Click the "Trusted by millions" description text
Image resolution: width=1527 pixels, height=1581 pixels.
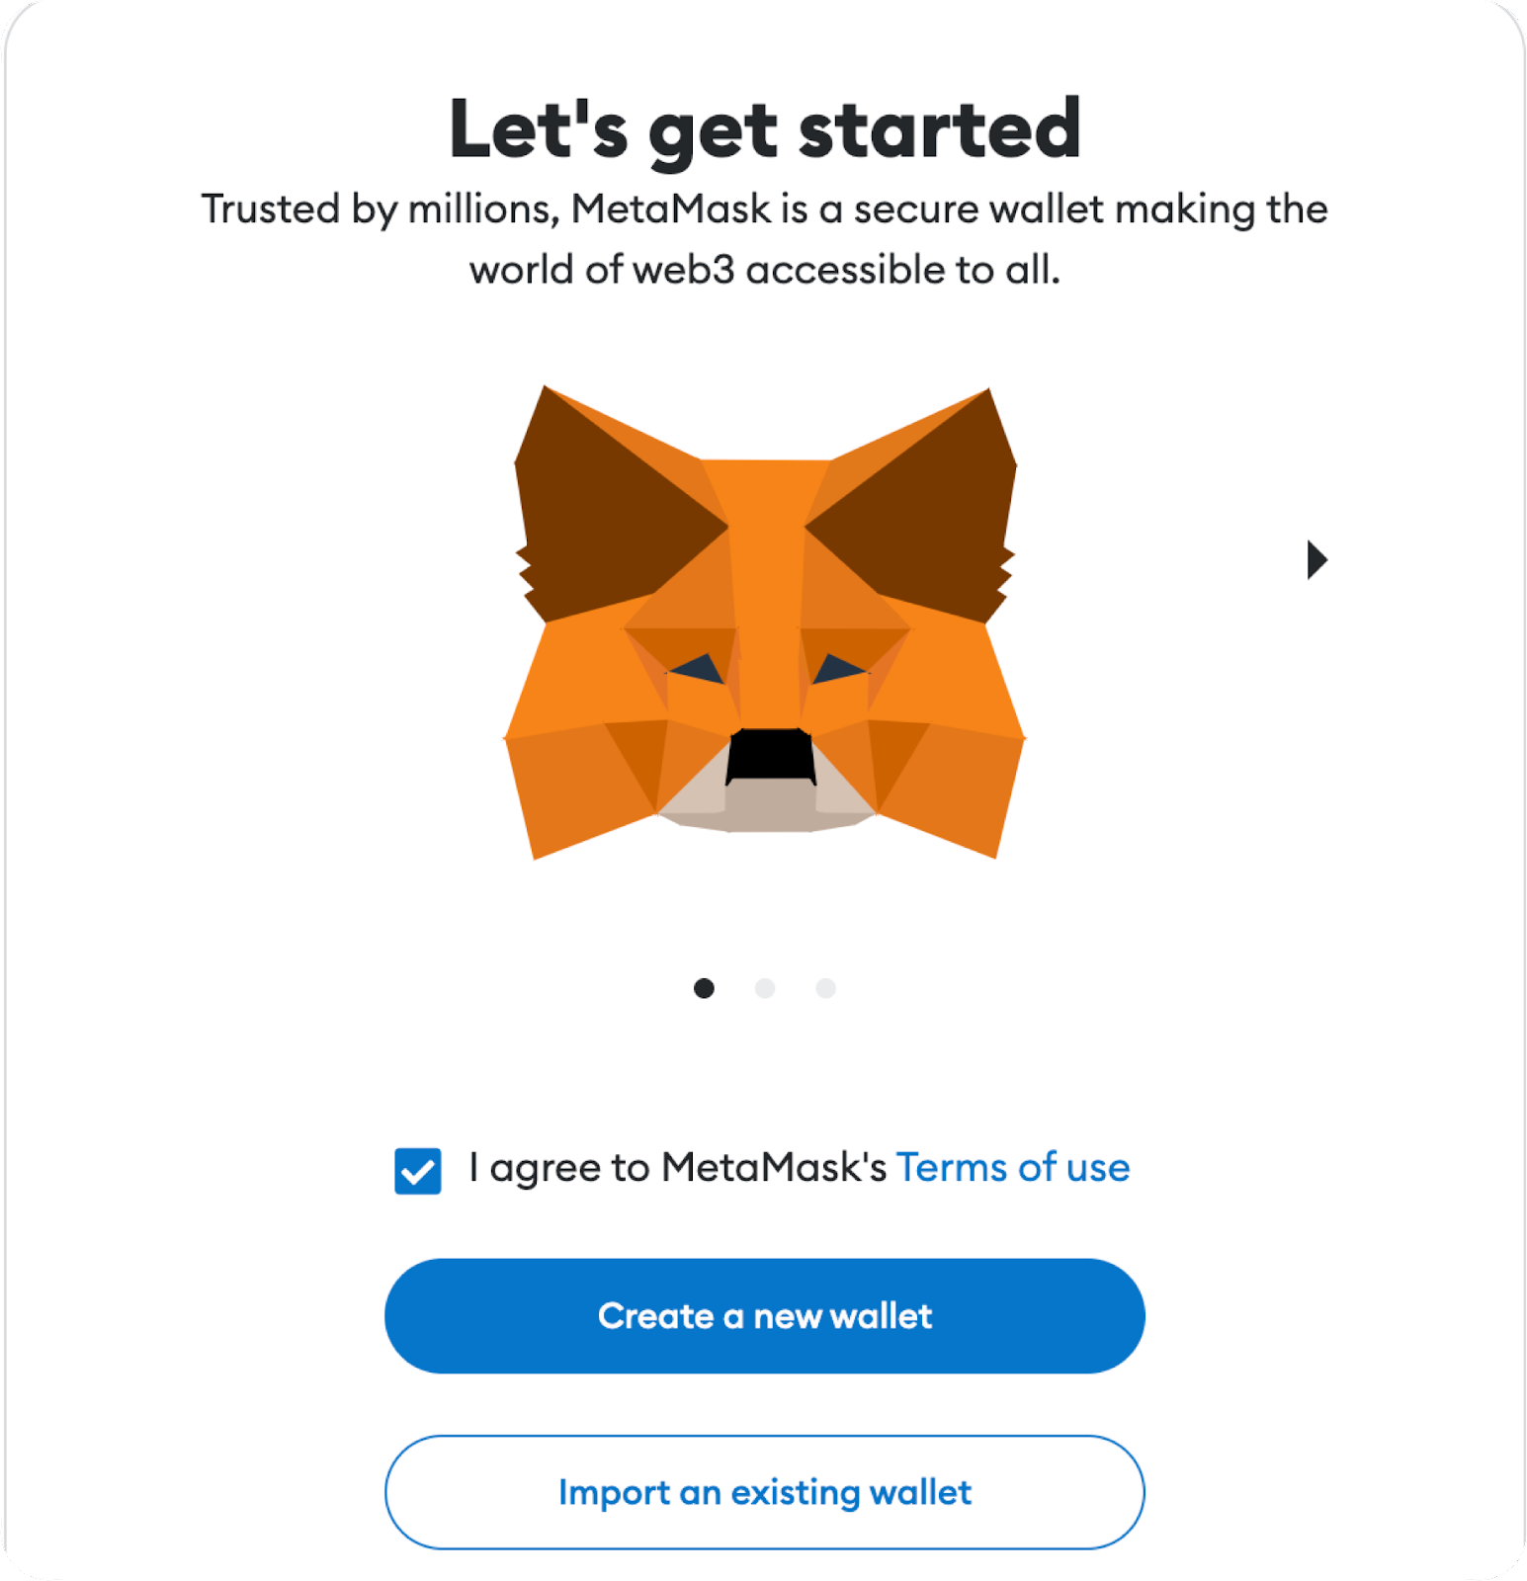click(765, 239)
